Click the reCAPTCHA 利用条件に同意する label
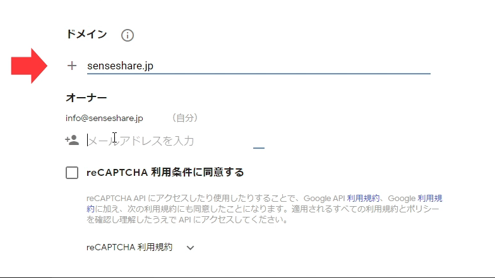 point(165,173)
